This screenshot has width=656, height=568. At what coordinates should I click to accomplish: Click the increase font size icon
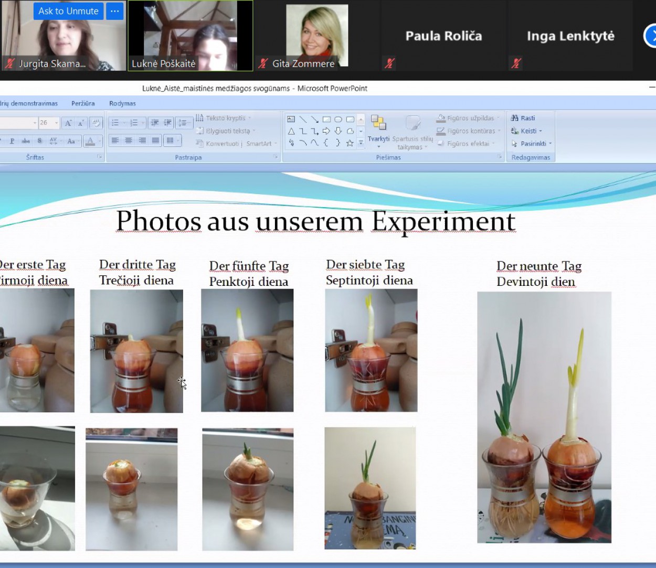pos(68,123)
